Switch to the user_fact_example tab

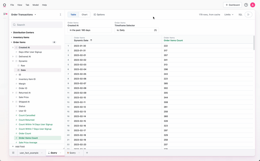pyautogui.click(x=29, y=153)
